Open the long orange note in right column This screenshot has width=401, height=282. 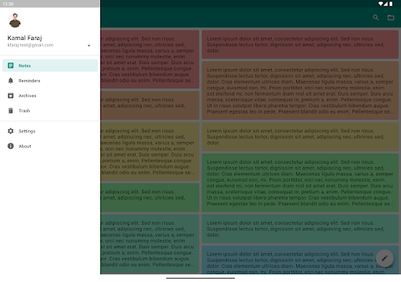coord(300,91)
